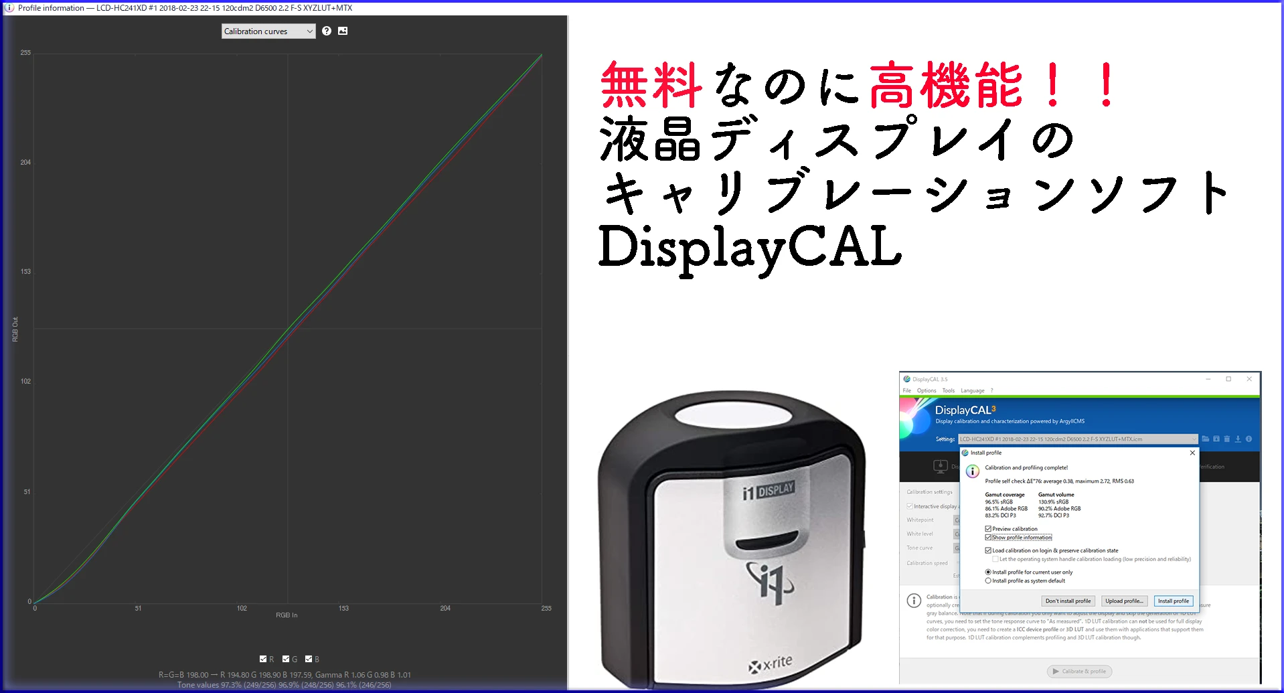The image size is (1284, 693).
Task: Click the '92.7% DCI P3' volume value
Action: pos(1054,515)
